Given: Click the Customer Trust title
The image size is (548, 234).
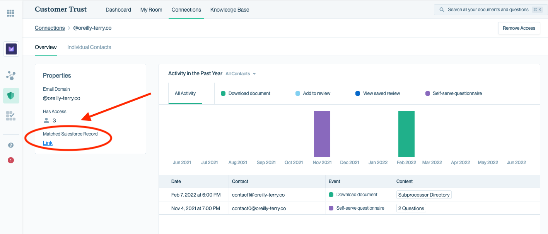Looking at the screenshot, I should (x=61, y=9).
